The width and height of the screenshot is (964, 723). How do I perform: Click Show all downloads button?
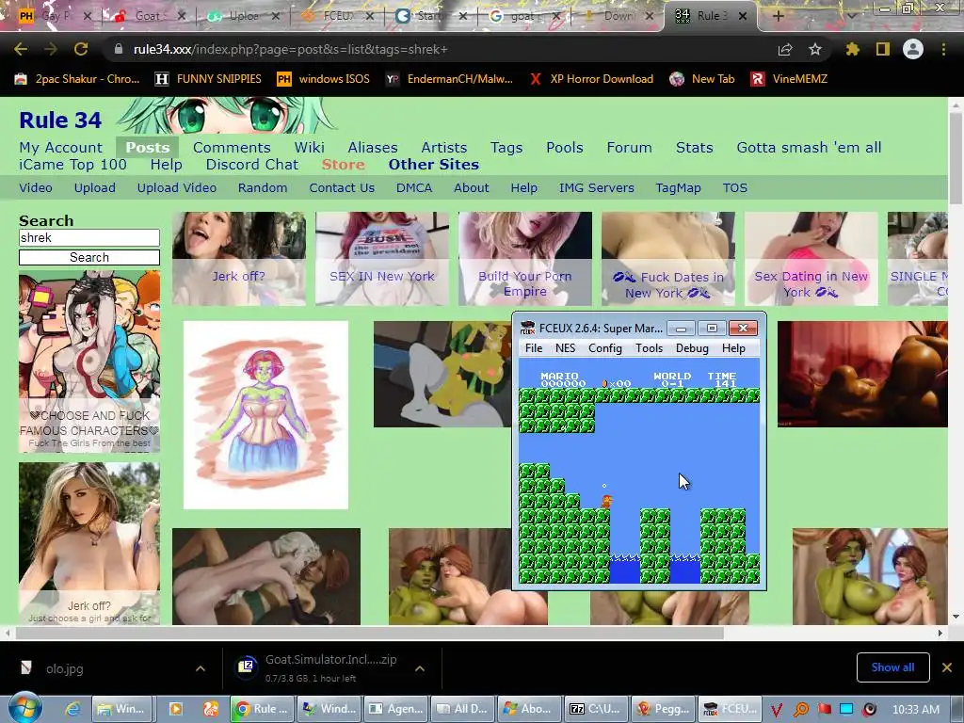tap(892, 667)
